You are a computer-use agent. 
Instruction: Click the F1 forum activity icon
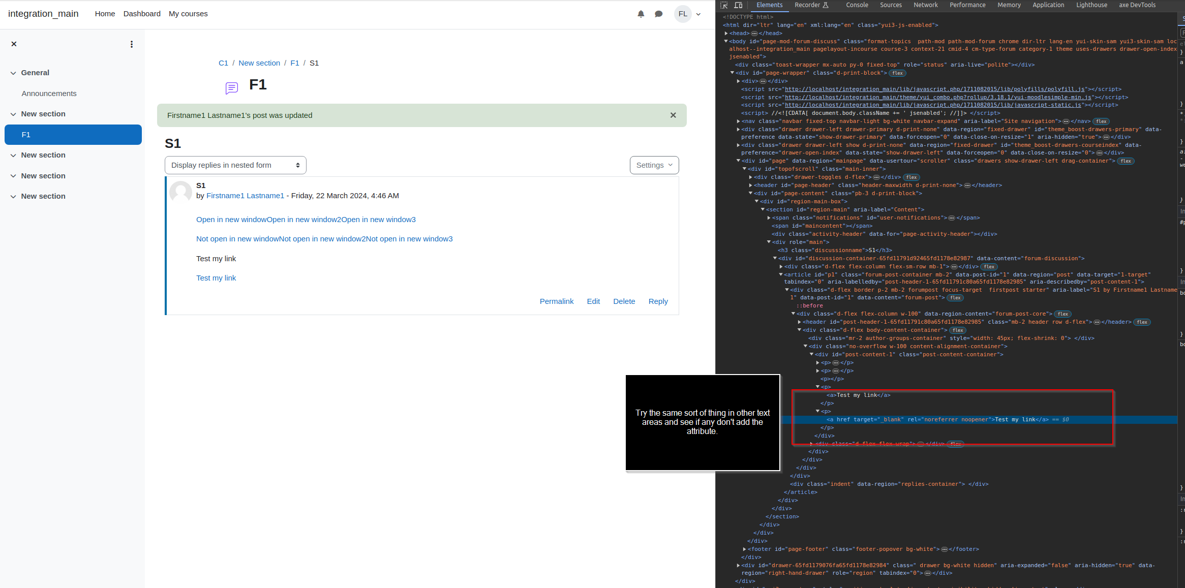(232, 88)
